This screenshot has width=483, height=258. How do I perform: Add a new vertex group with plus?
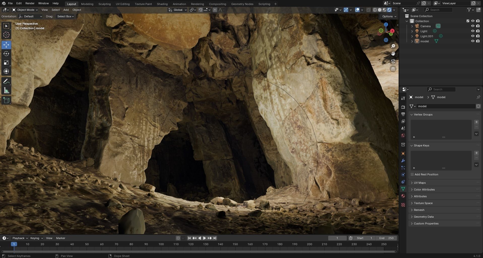(x=476, y=122)
